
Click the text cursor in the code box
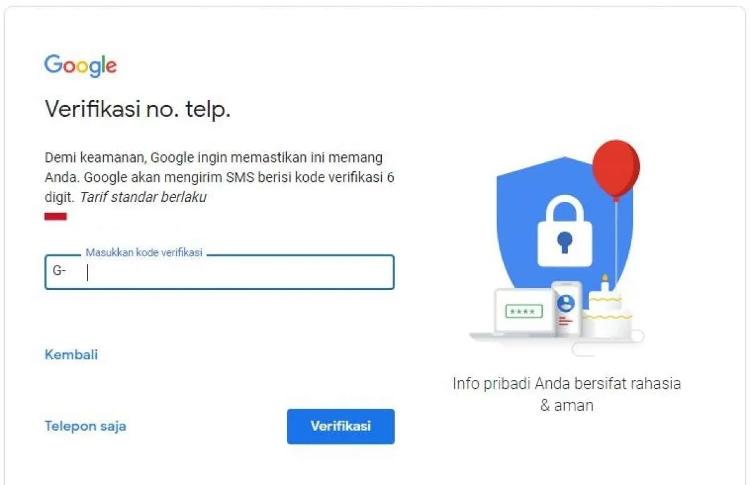(87, 271)
